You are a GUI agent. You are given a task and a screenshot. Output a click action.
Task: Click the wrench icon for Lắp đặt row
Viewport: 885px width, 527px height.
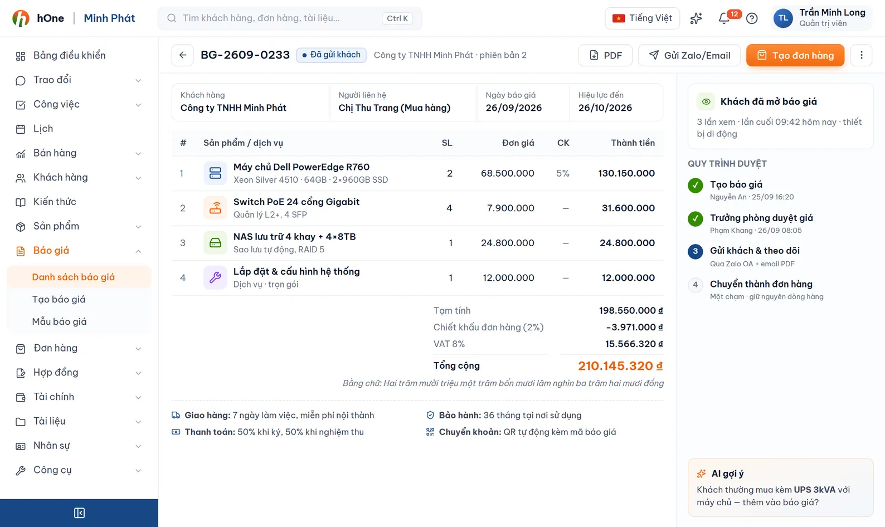(215, 278)
